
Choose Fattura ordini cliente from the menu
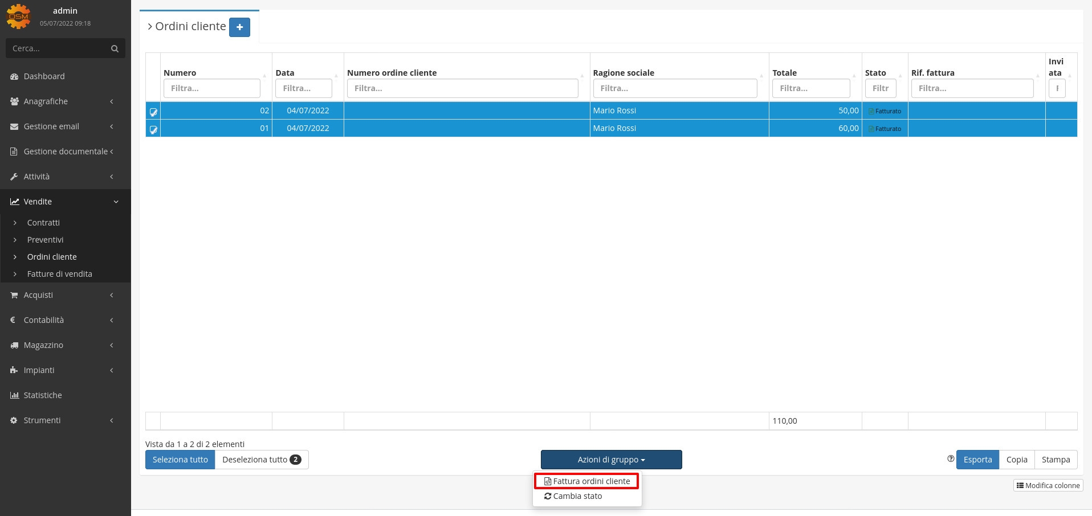587,481
